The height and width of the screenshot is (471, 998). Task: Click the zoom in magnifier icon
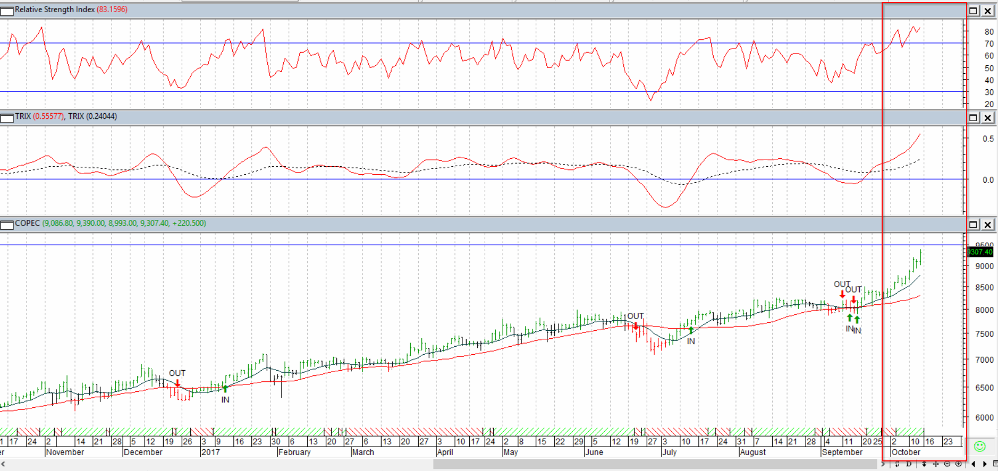pyautogui.click(x=959, y=464)
